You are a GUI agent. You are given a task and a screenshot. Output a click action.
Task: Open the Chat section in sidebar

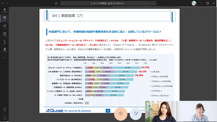pos(5,18)
